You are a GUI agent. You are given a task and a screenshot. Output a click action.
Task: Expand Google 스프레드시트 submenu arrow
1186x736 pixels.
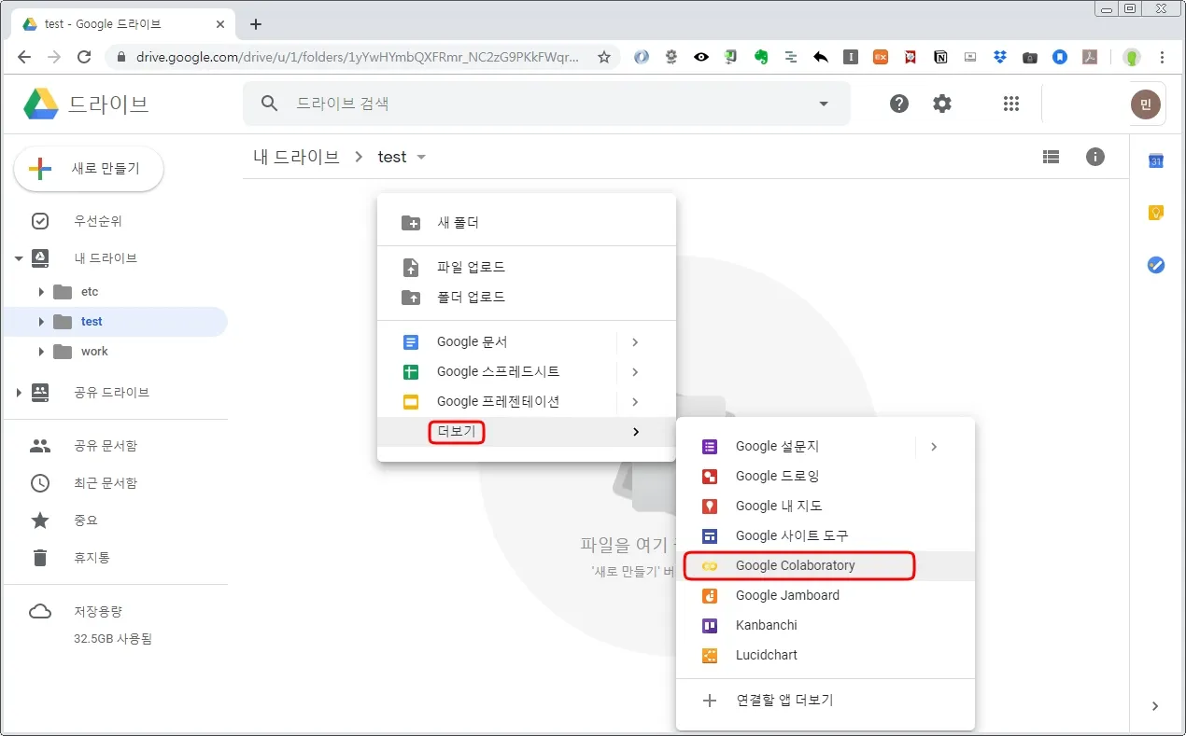pos(635,372)
